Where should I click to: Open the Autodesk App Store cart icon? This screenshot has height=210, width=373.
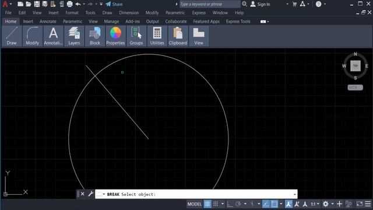[x=294, y=4]
